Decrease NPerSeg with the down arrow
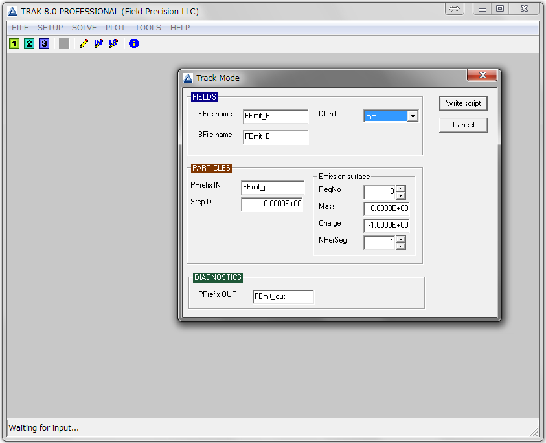Image resolution: width=546 pixels, height=443 pixels. (401, 246)
